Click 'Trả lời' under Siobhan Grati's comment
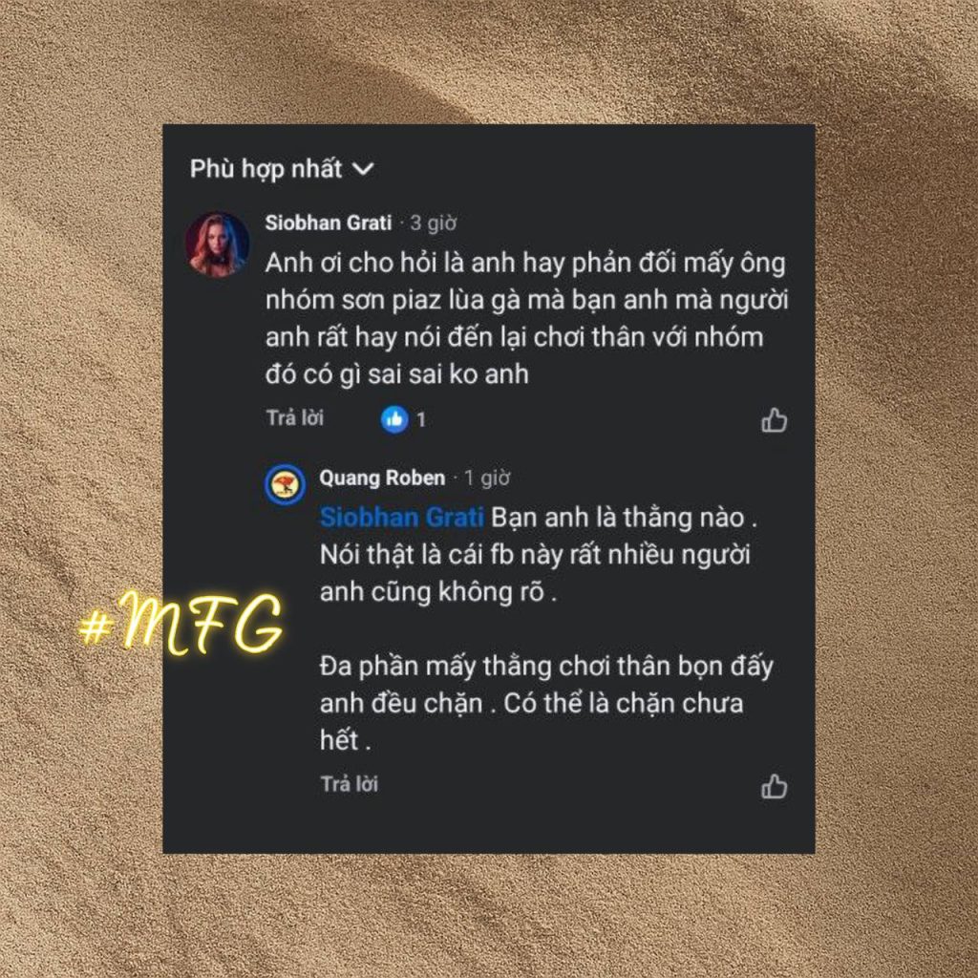This screenshot has height=978, width=978. [295, 418]
